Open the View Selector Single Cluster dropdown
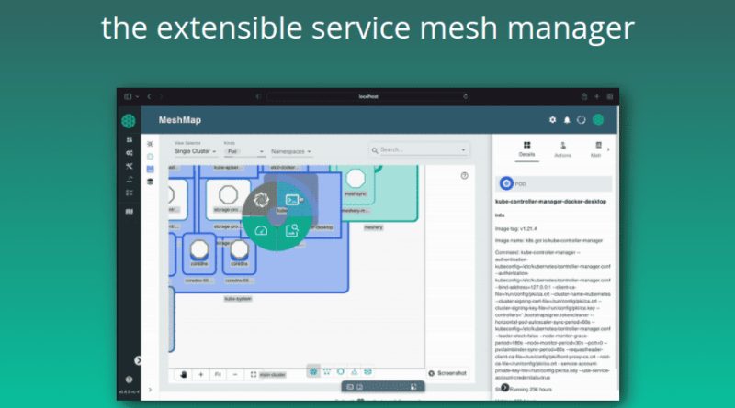This screenshot has width=735, height=408. click(195, 151)
